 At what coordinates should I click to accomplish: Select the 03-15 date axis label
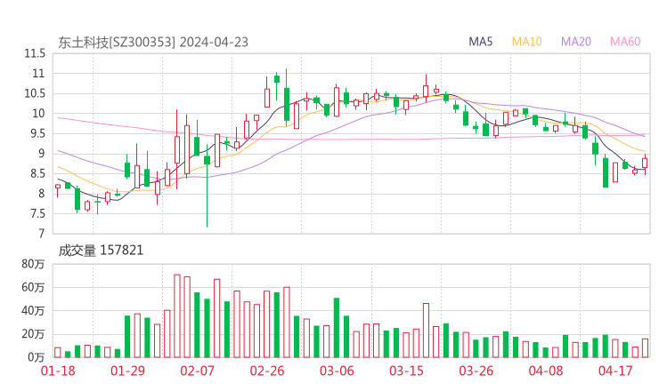[x=405, y=371]
